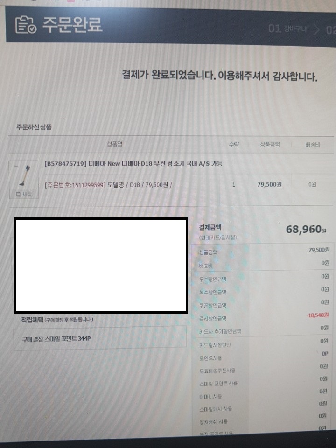Screen dimensions: 336x448
Task: Select the 02 step in the progress bar
Action: [x=331, y=30]
